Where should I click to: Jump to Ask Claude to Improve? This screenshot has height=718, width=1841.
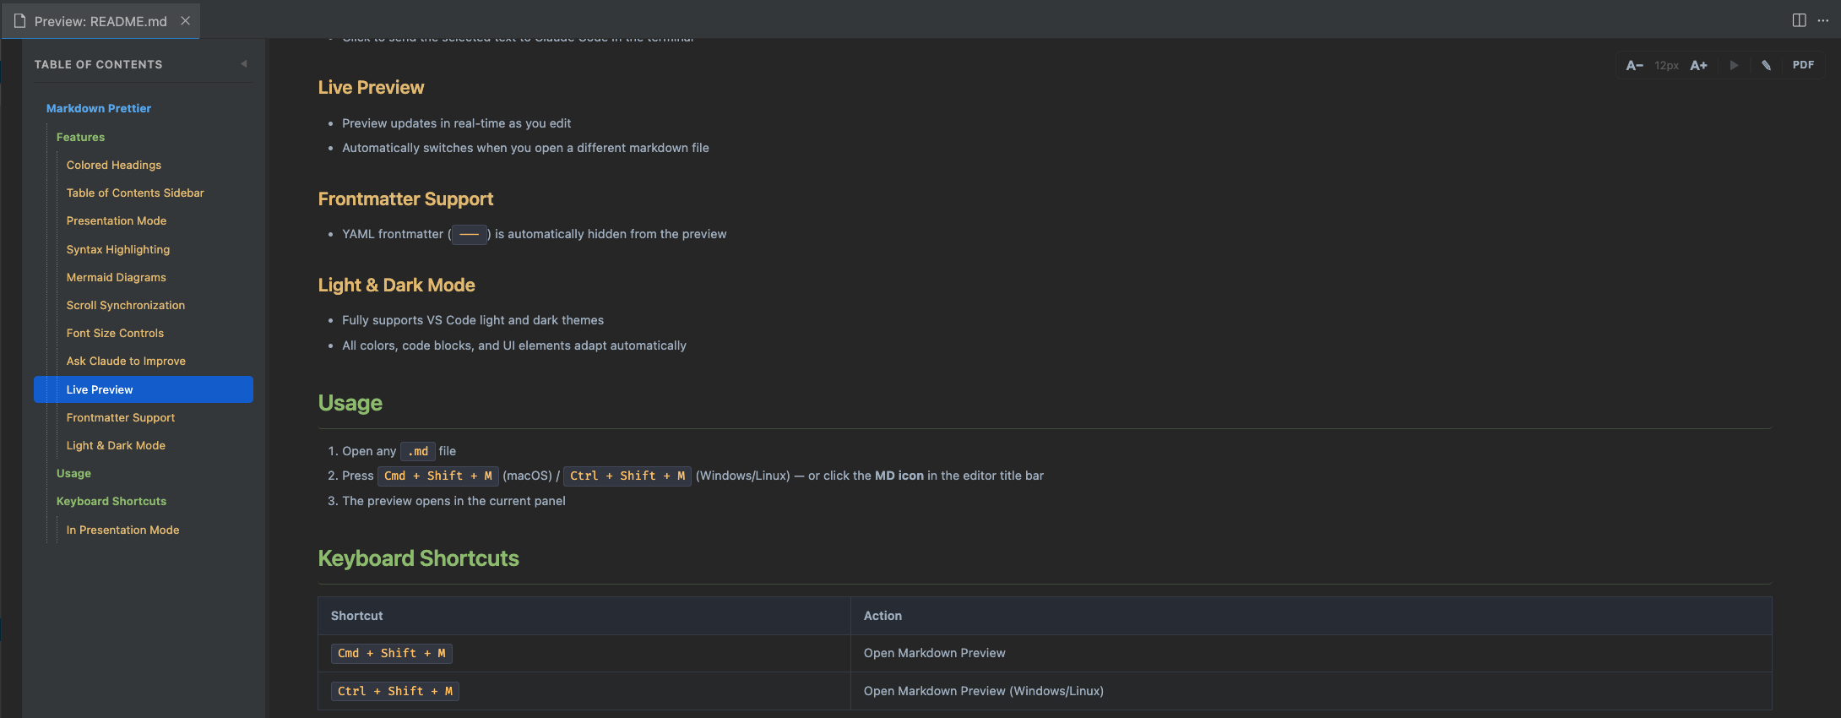click(x=126, y=361)
